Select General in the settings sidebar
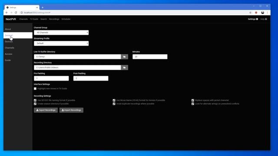 (18, 36)
